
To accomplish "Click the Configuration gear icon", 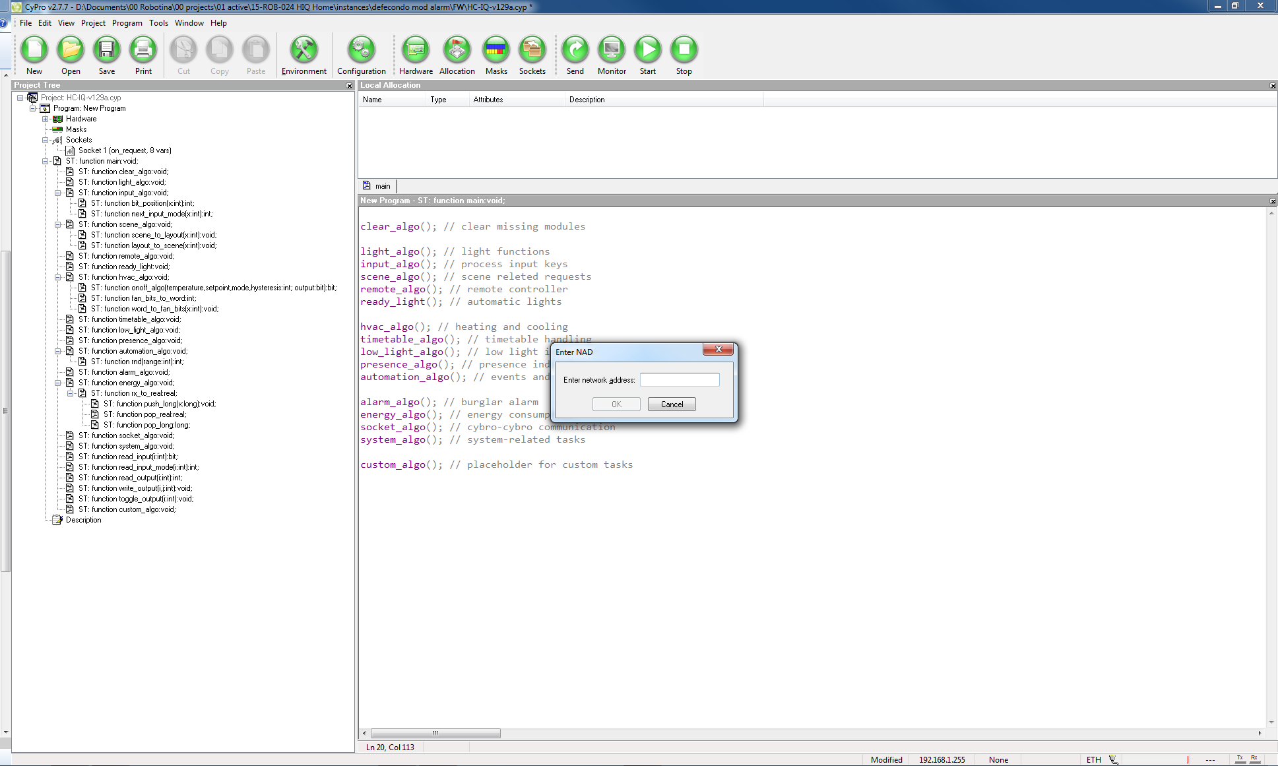I will pyautogui.click(x=361, y=50).
